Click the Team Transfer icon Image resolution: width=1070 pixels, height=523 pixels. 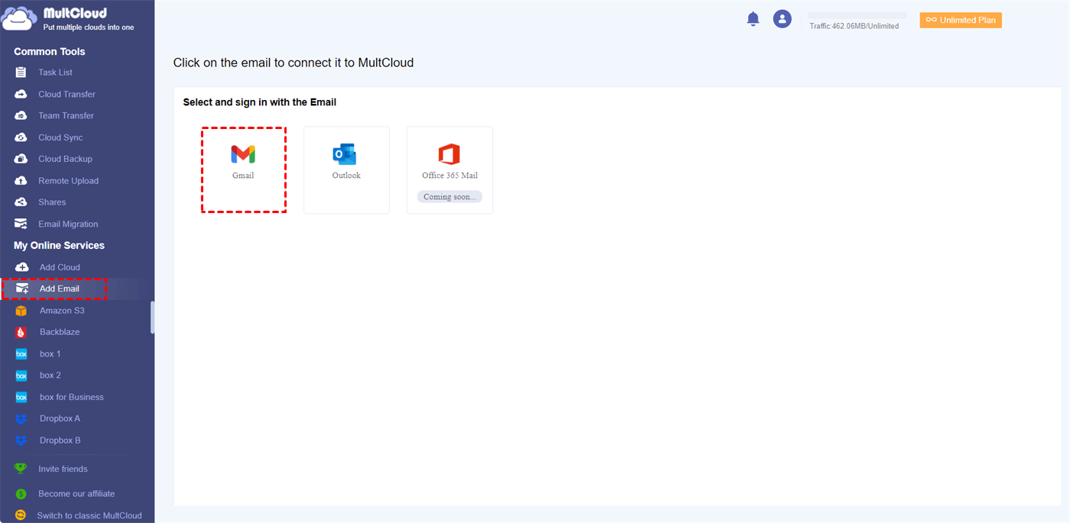(21, 116)
